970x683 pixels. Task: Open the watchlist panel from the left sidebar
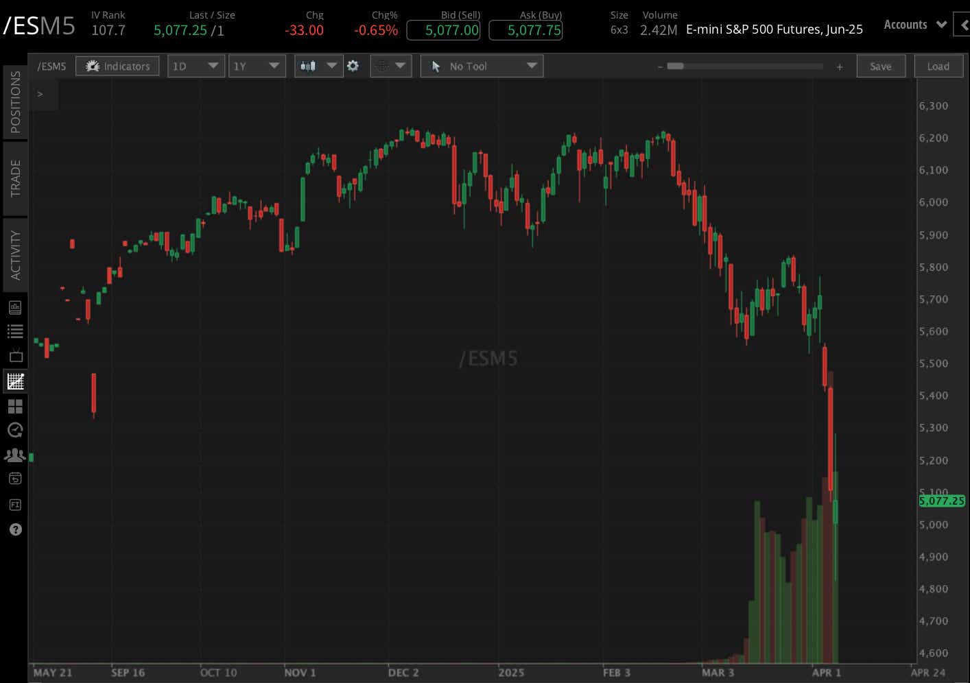coord(15,331)
